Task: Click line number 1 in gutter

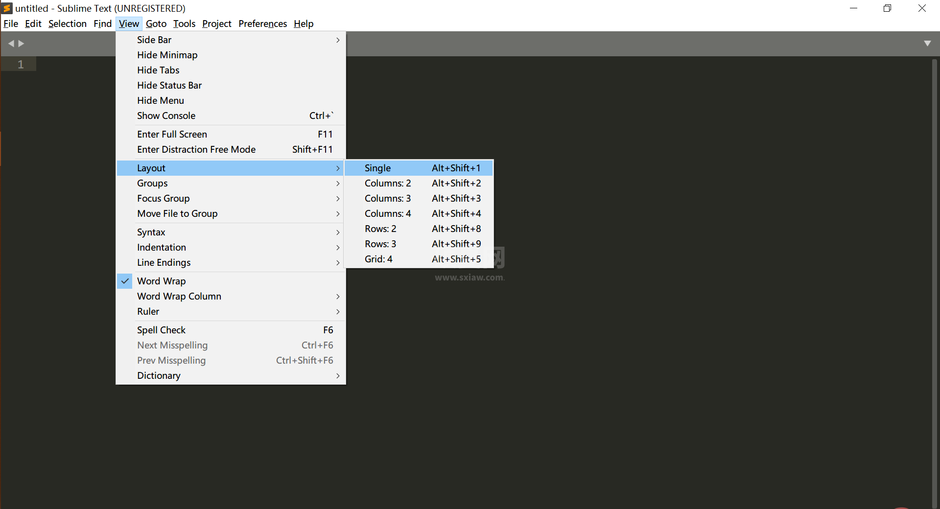Action: (21, 64)
